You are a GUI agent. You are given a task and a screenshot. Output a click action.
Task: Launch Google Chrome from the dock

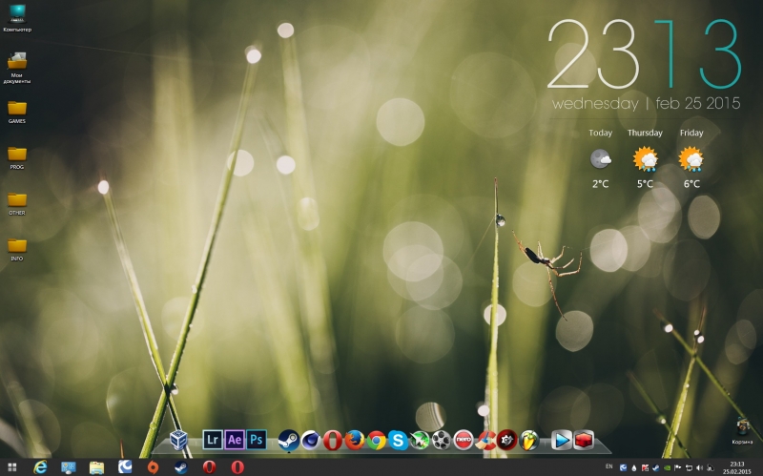pos(376,441)
